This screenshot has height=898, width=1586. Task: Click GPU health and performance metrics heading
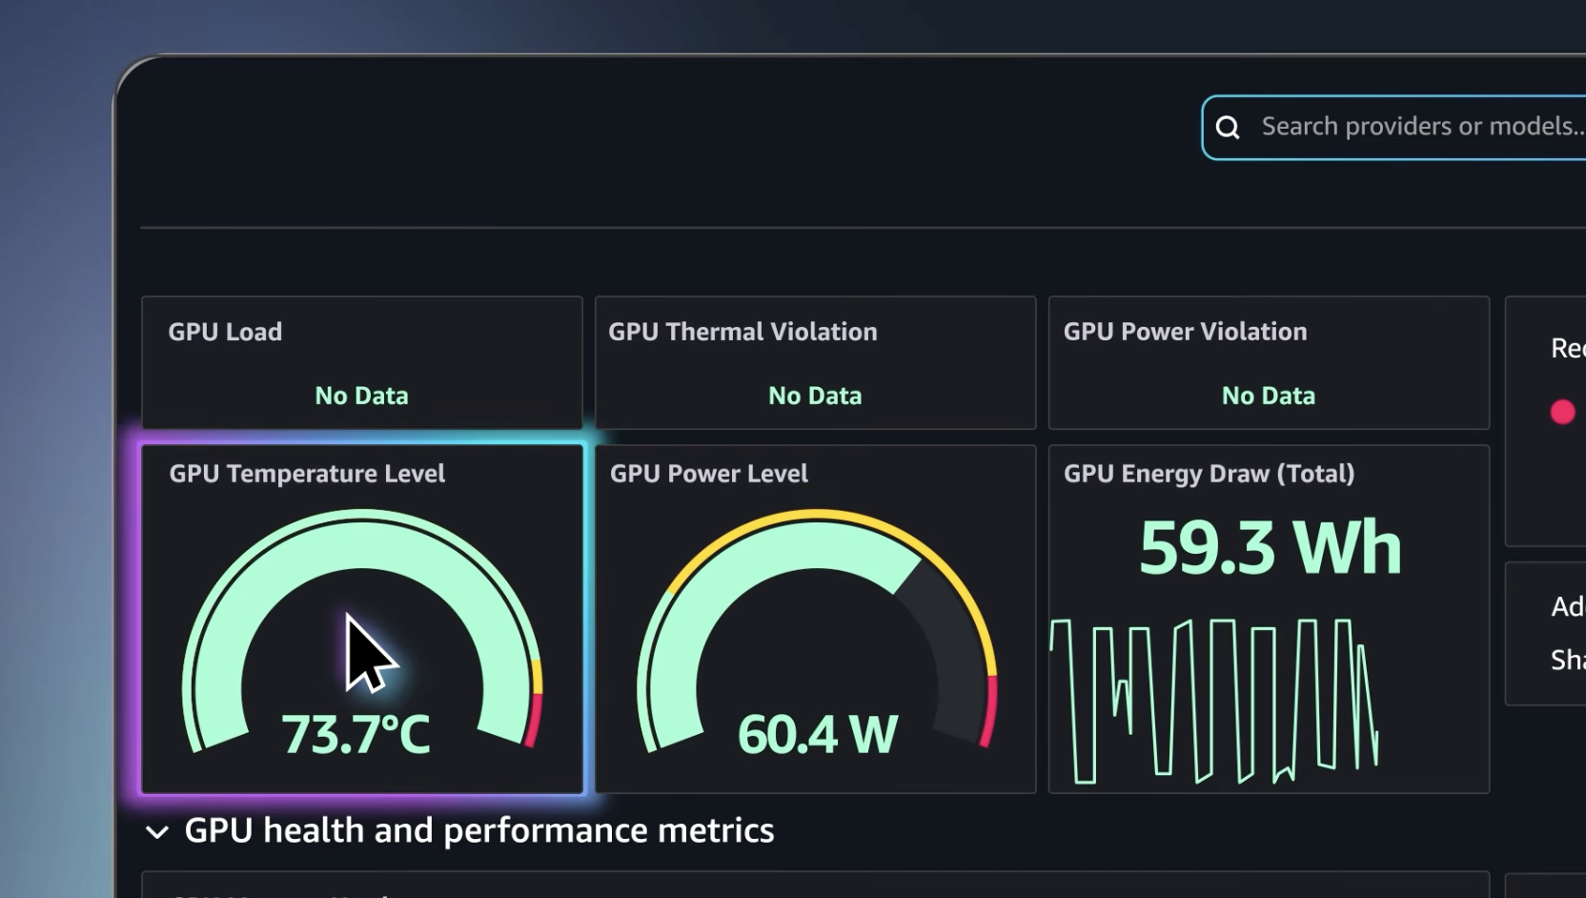pyautogui.click(x=479, y=831)
